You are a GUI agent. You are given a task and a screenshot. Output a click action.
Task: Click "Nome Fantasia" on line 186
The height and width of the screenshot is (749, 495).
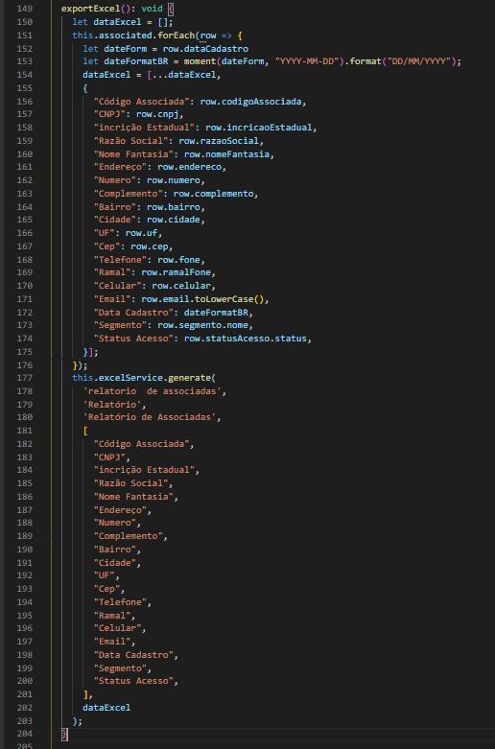[x=133, y=497]
